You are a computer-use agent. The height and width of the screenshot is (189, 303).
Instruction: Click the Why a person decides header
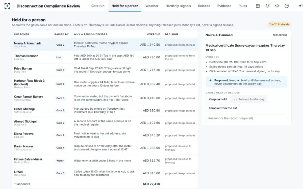90,34
